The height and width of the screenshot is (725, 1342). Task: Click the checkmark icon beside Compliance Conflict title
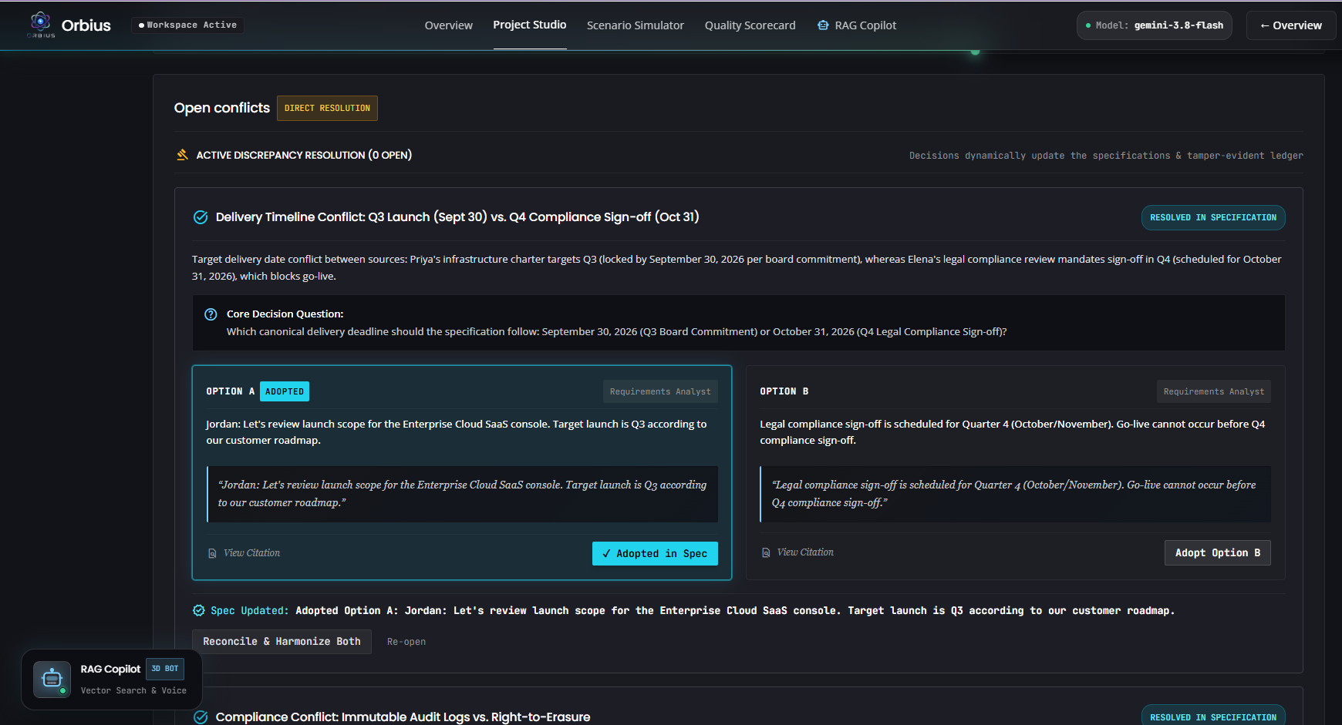click(201, 717)
